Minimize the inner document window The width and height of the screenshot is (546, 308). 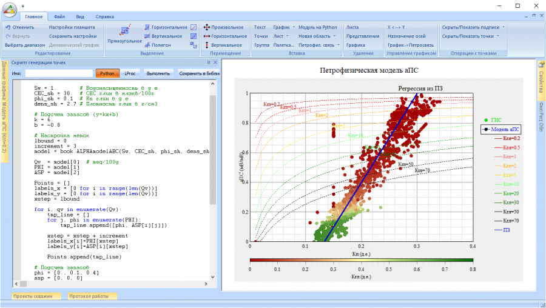tap(527, 16)
